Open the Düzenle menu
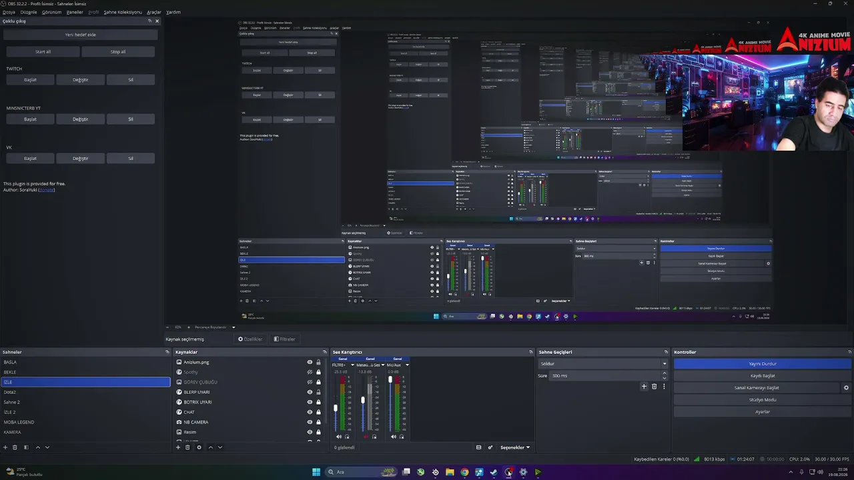 point(29,12)
